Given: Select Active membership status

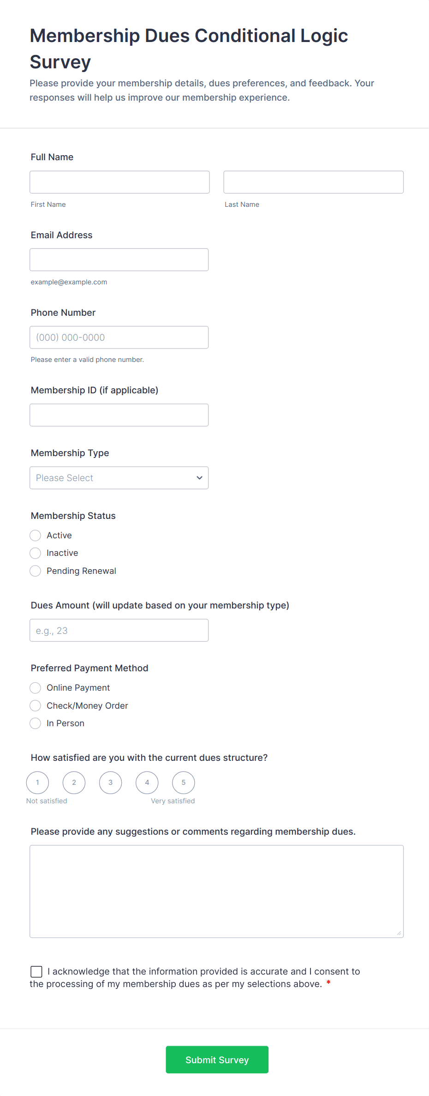Looking at the screenshot, I should click(36, 536).
